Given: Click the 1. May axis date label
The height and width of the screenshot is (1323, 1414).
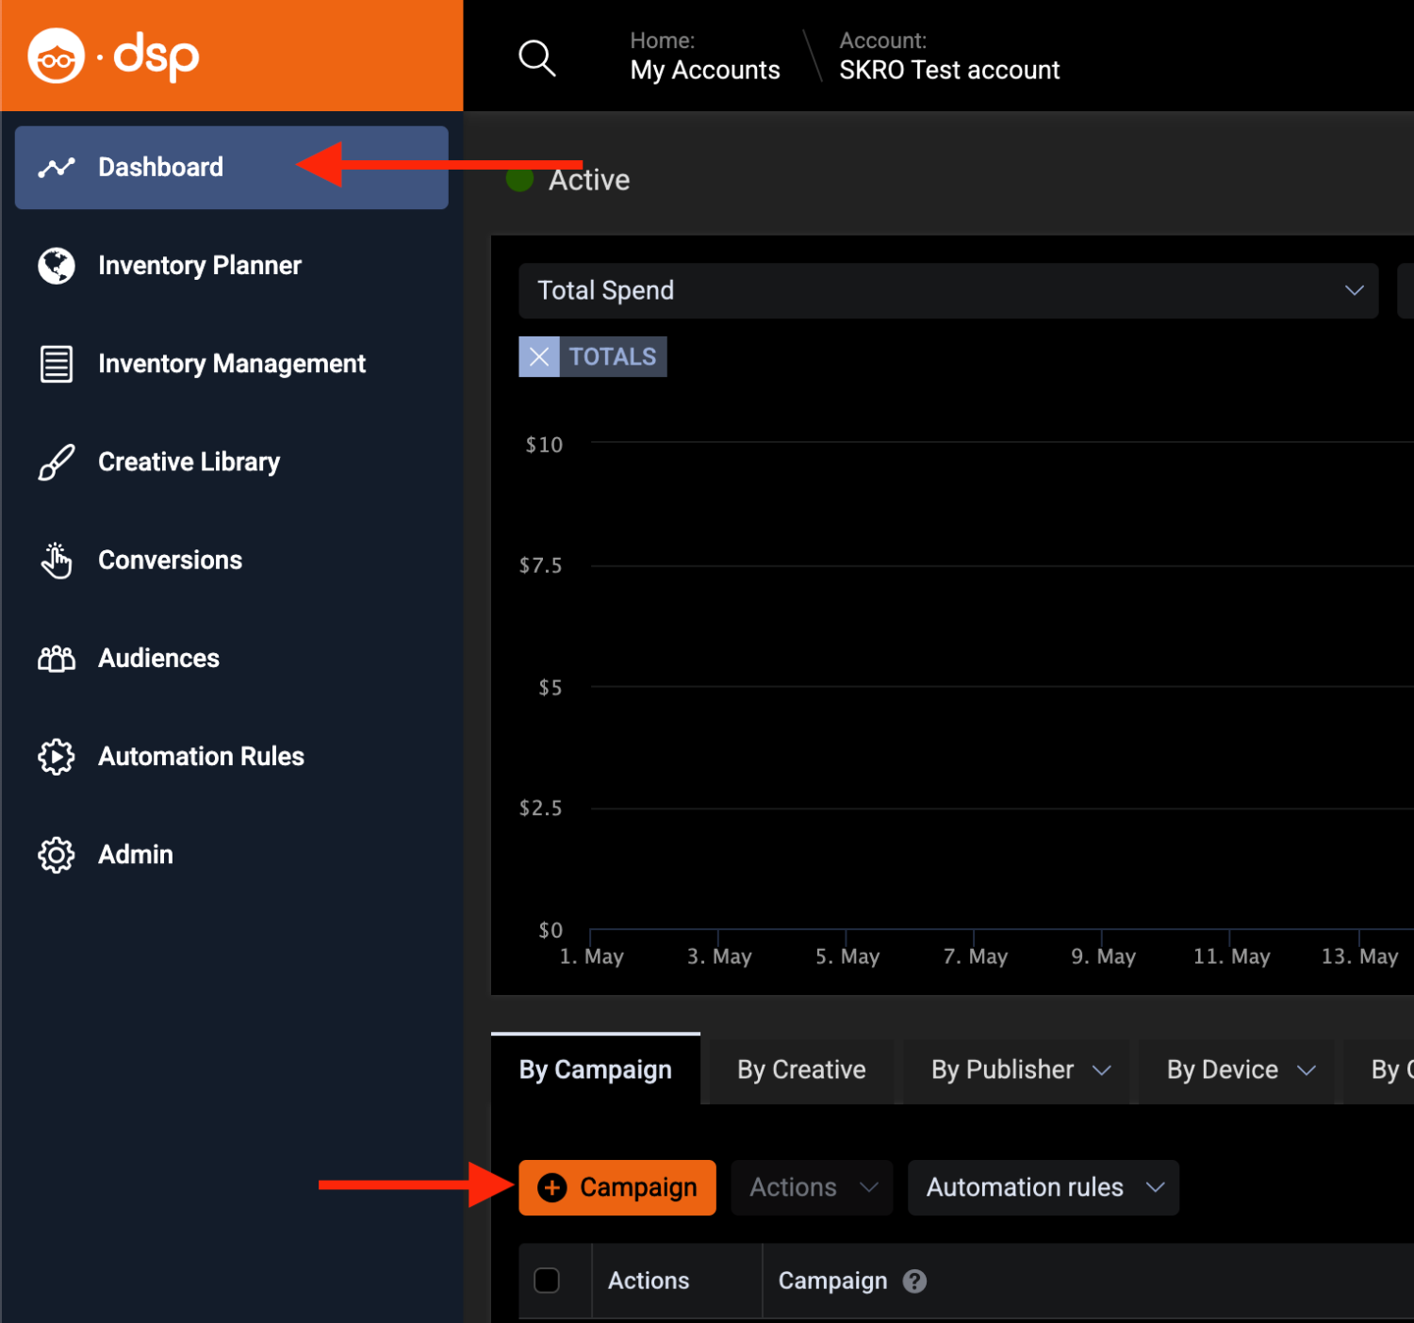Looking at the screenshot, I should (592, 956).
